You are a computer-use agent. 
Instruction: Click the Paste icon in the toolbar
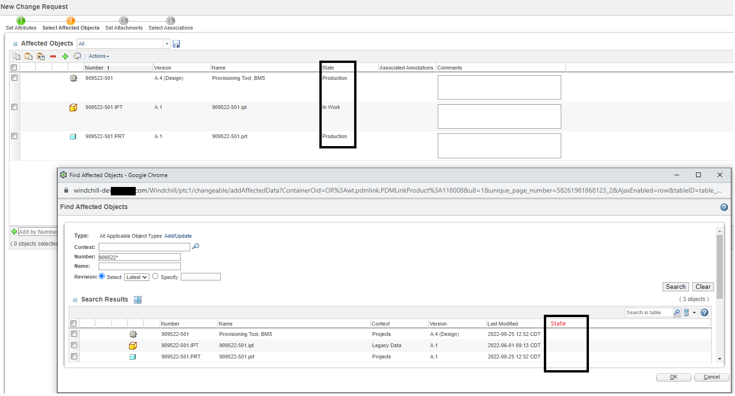[x=28, y=56]
